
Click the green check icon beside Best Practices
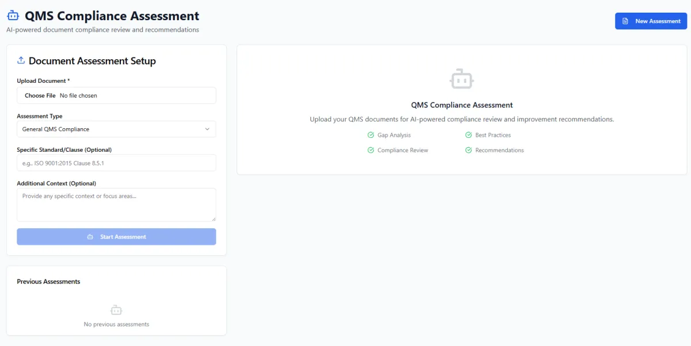[x=469, y=135]
